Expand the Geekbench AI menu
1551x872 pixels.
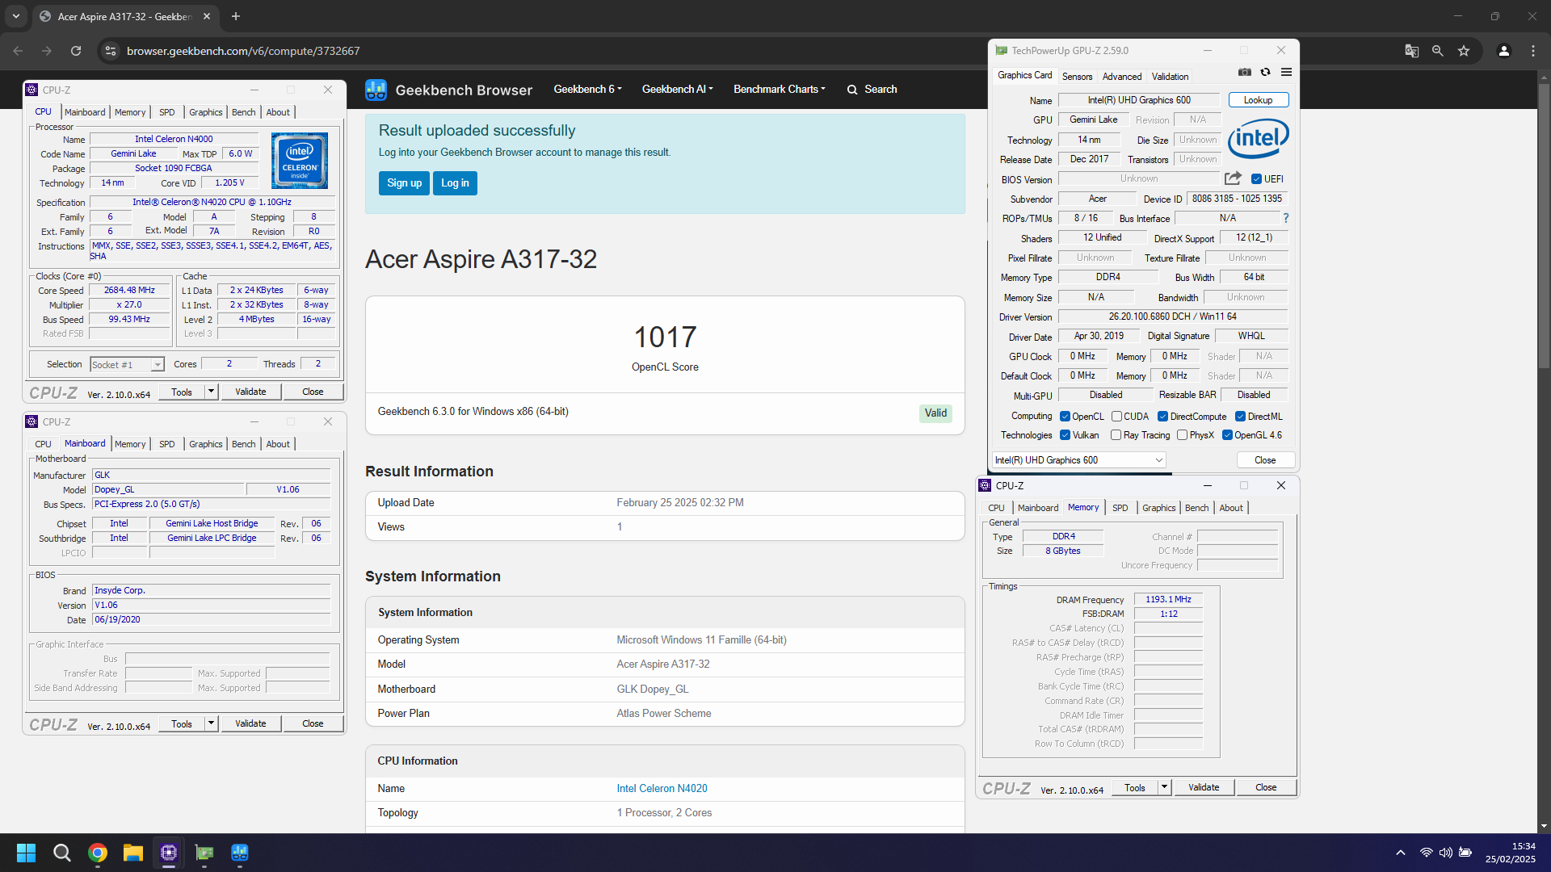[677, 90]
